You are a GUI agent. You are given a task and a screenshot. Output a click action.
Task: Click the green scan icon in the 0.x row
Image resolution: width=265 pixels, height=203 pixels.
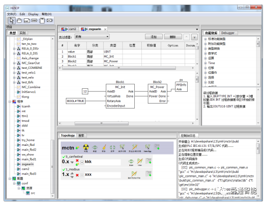(131, 162)
